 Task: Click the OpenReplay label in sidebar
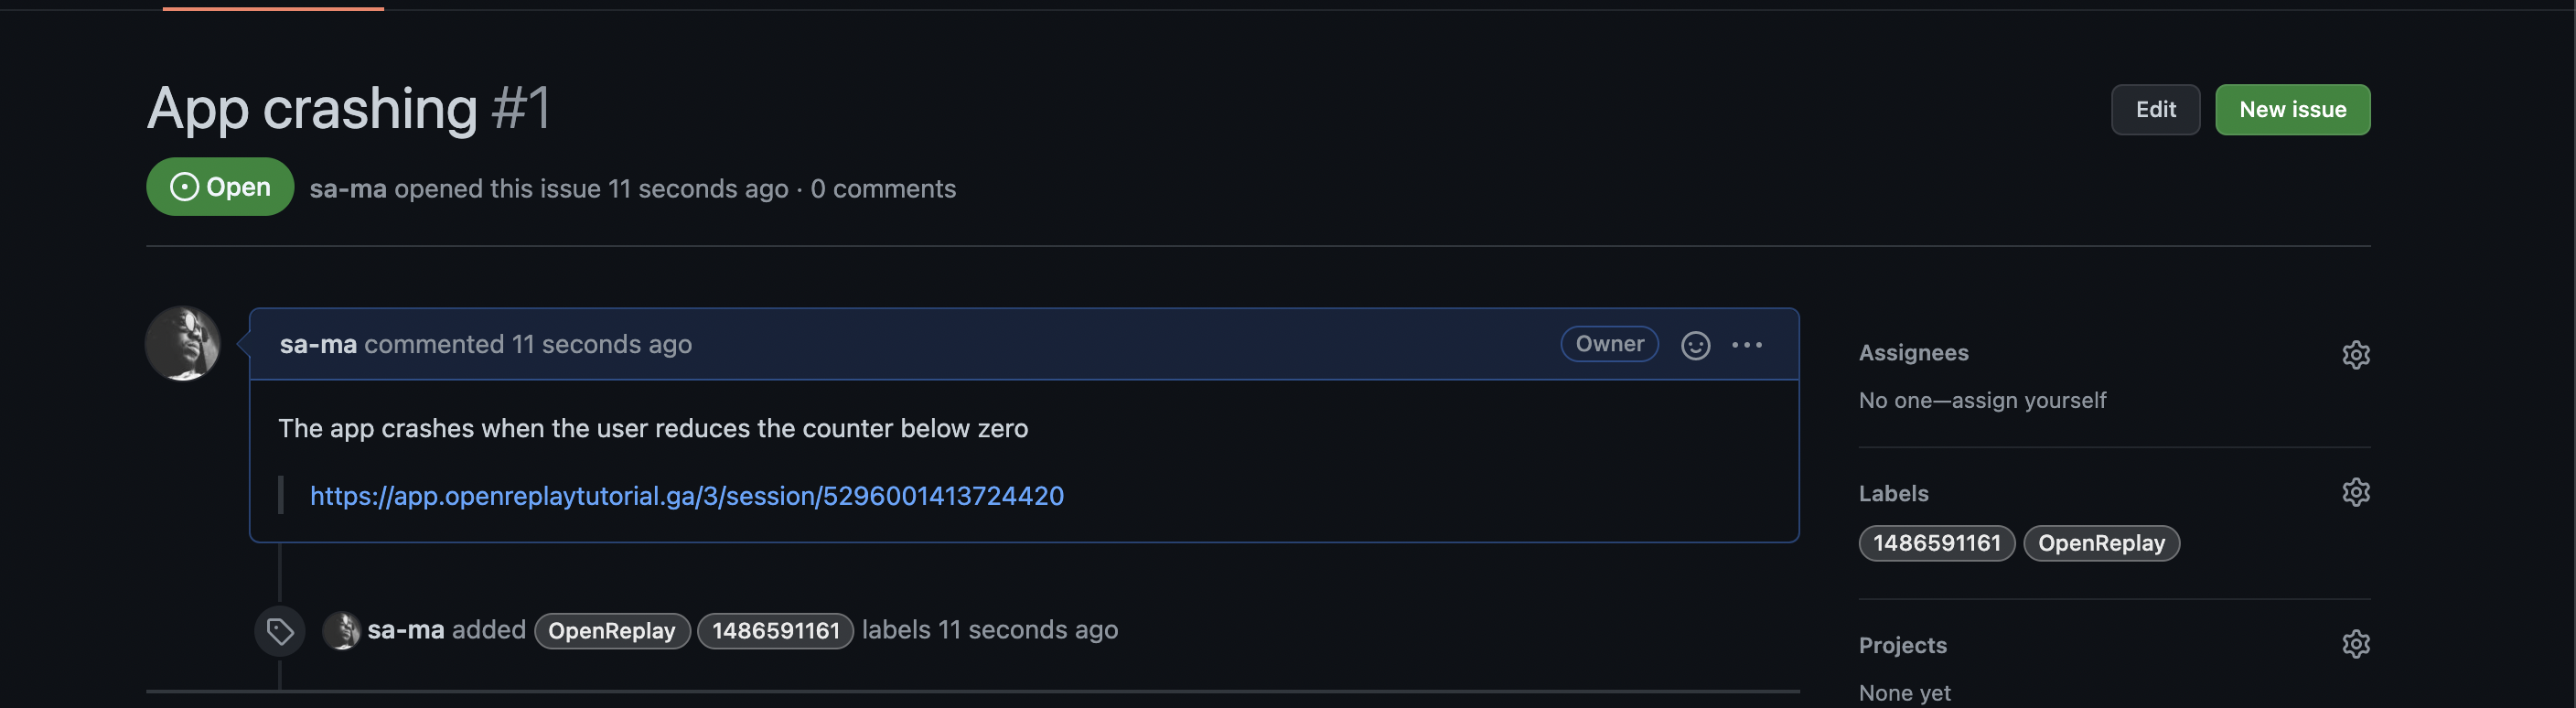pyautogui.click(x=2100, y=543)
